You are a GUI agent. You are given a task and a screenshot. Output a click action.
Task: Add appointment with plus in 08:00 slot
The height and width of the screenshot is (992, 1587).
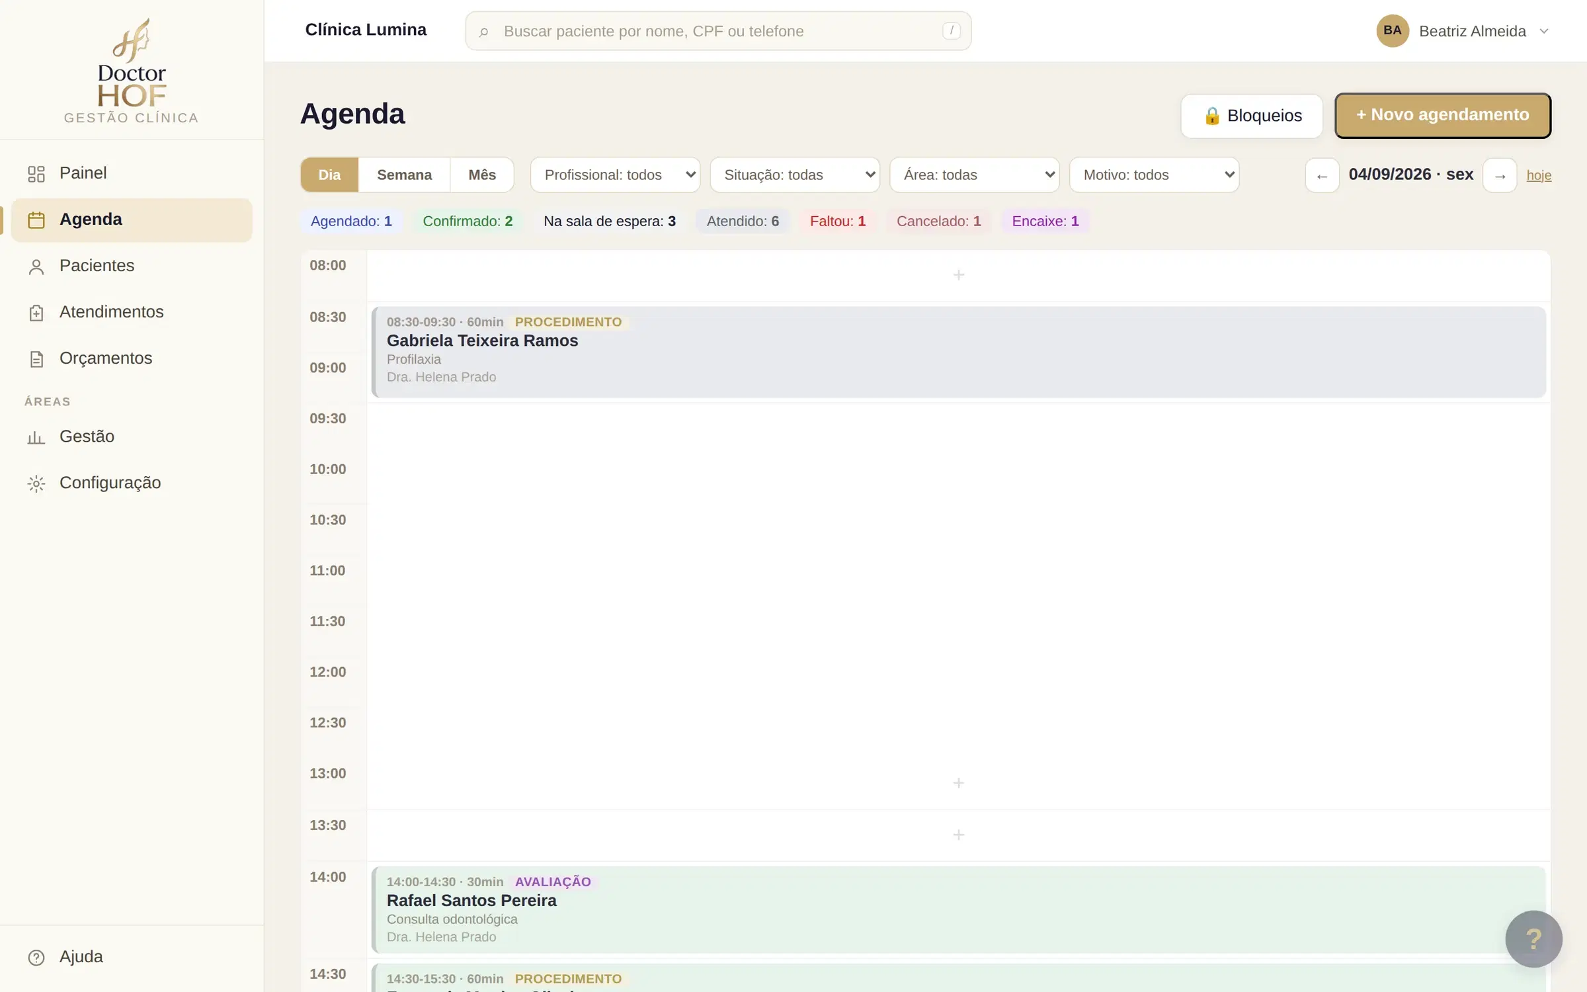tap(958, 274)
